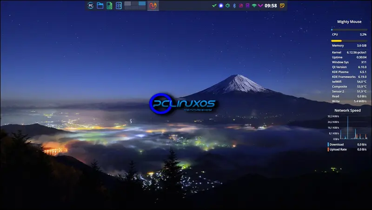Screen dimensions: 372x210
Task: Switch to the Firefox window in the panel
Action: [x=153, y=6]
